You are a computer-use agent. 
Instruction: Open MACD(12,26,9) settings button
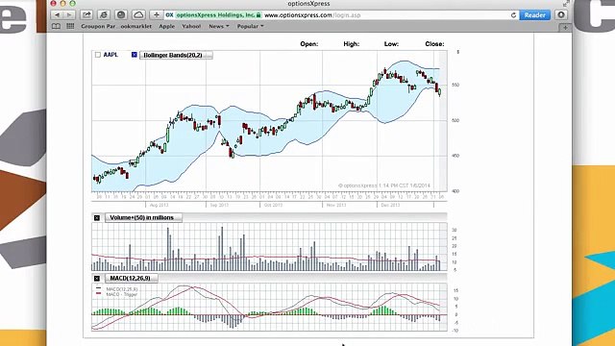[x=132, y=278]
